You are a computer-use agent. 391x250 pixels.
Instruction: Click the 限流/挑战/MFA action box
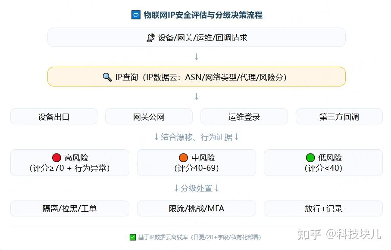197,209
